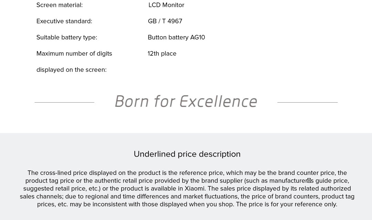This screenshot has width=372, height=220.
Task: Select the "12th place" value text
Action: pos(162,54)
